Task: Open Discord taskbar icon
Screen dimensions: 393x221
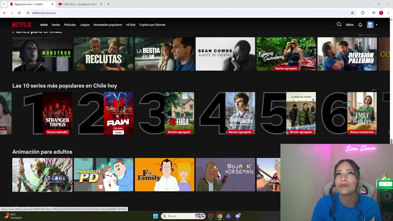Action: click(237, 216)
